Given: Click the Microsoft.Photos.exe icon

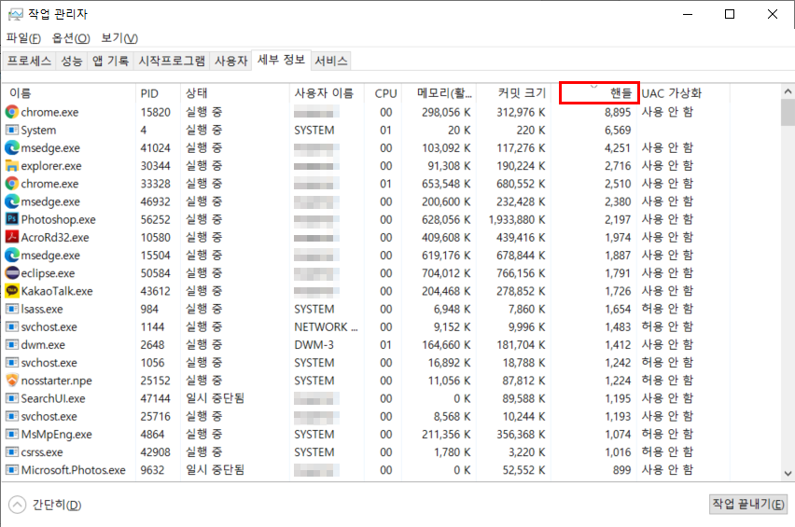Looking at the screenshot, I should (x=12, y=470).
